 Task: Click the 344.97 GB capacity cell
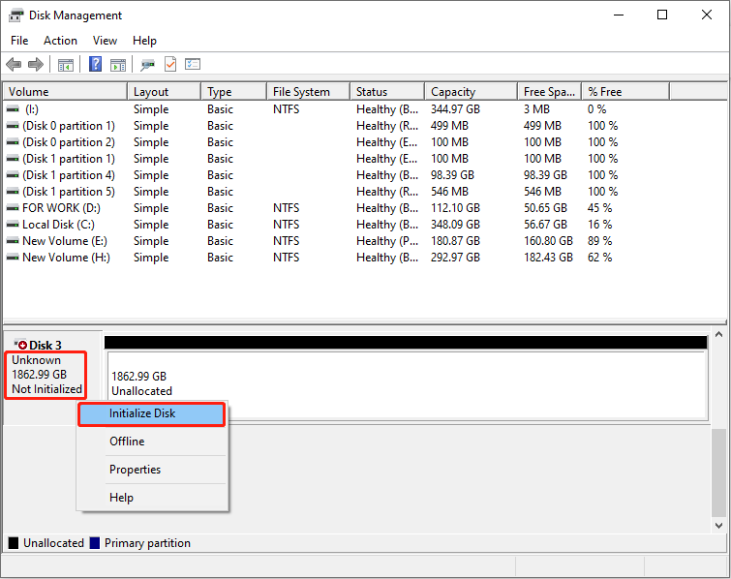455,109
